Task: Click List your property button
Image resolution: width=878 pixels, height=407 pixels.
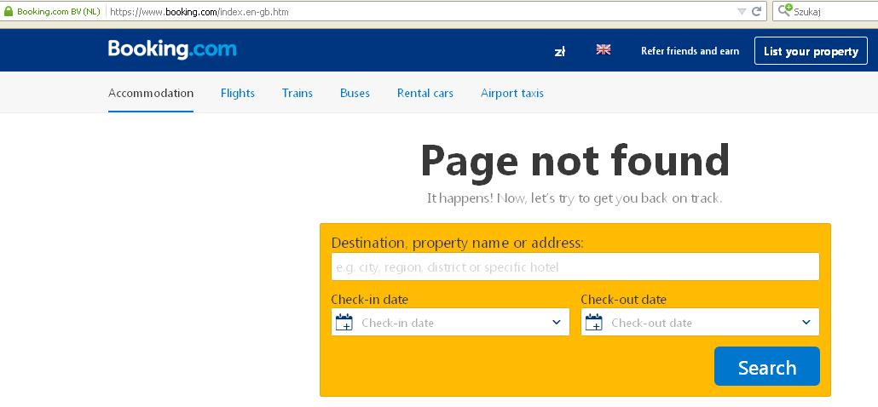Action: (x=811, y=51)
